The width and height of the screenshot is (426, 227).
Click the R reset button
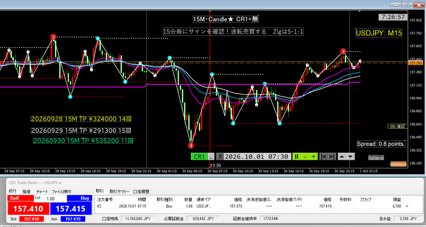pyautogui.click(x=220, y=157)
